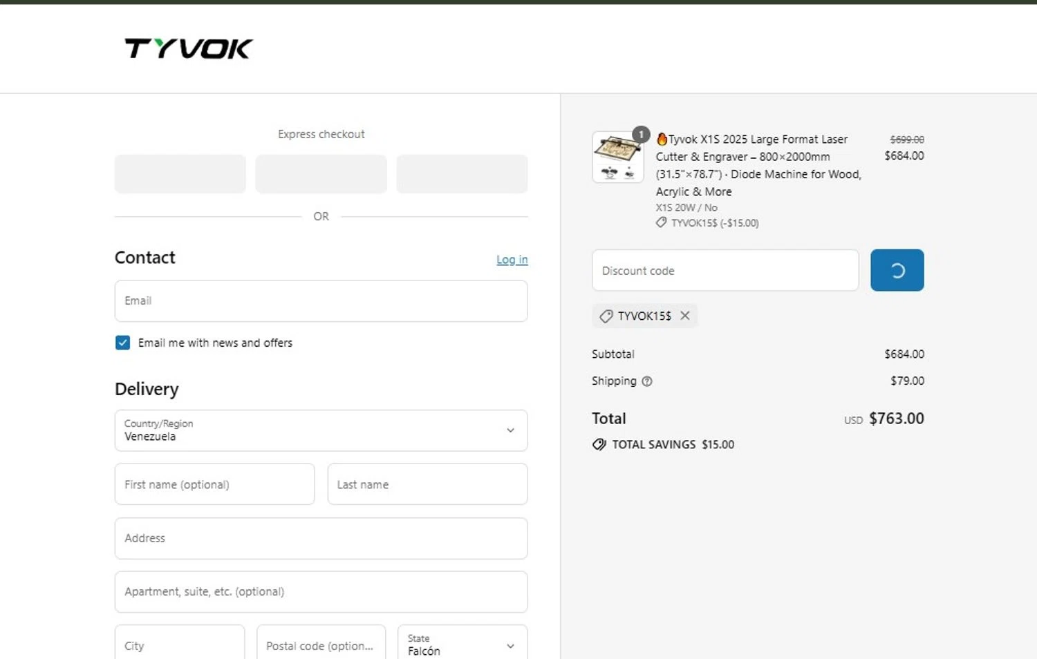This screenshot has width=1037, height=659.
Task: Click the Total amount $763.00
Action: coord(896,419)
